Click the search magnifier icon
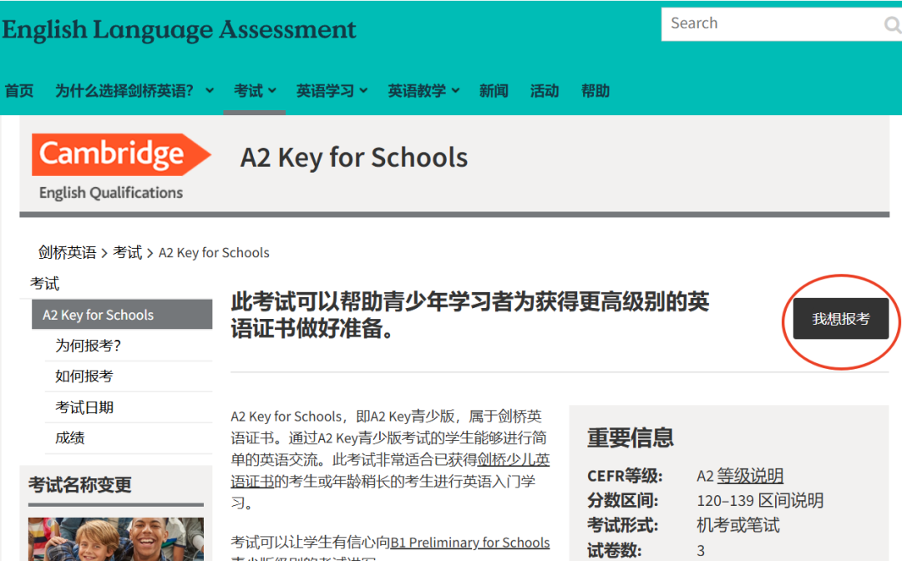This screenshot has width=902, height=561. coord(892,23)
